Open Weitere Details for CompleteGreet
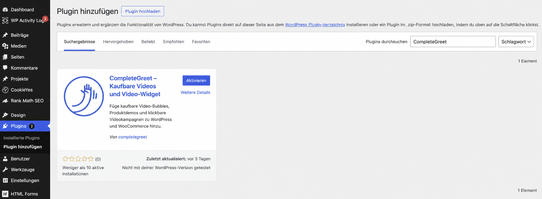 pos(195,92)
